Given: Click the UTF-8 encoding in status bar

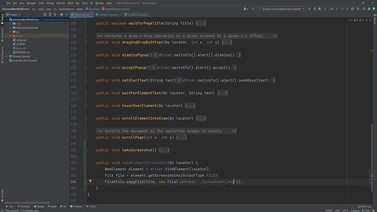Looking at the screenshot, I should 345,211.
